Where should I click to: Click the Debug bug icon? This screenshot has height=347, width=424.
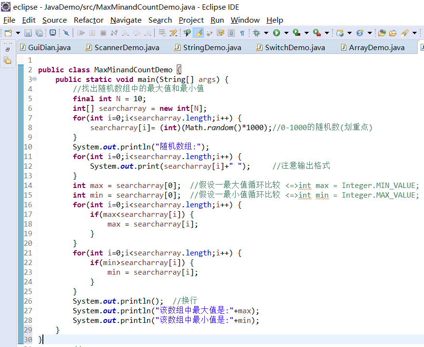coord(256,33)
